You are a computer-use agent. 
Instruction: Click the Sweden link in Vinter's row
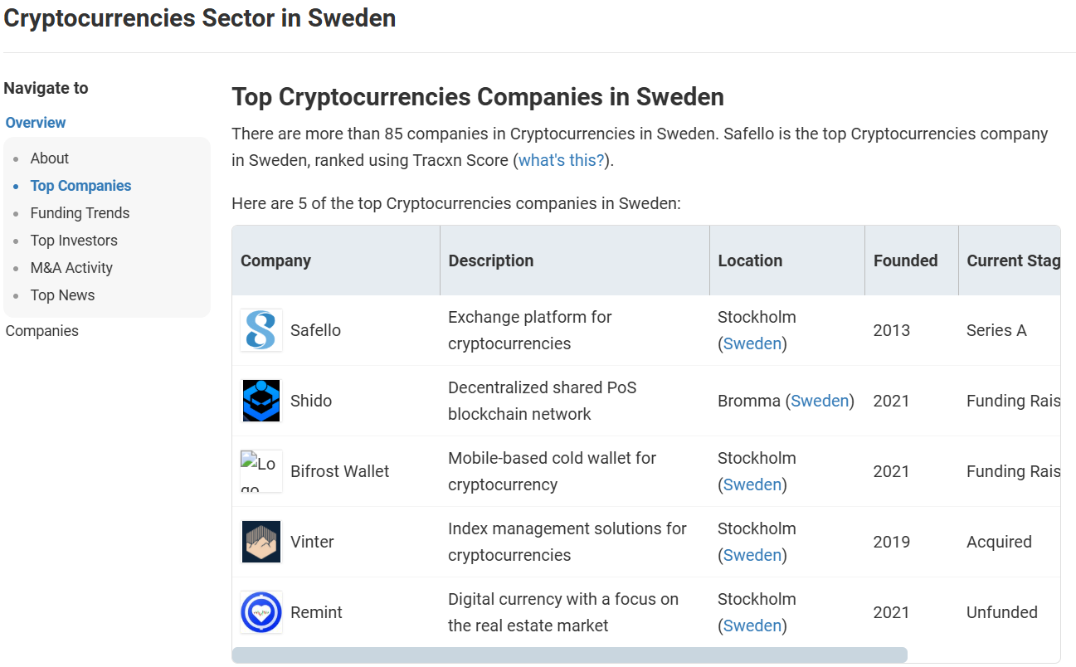click(x=752, y=555)
